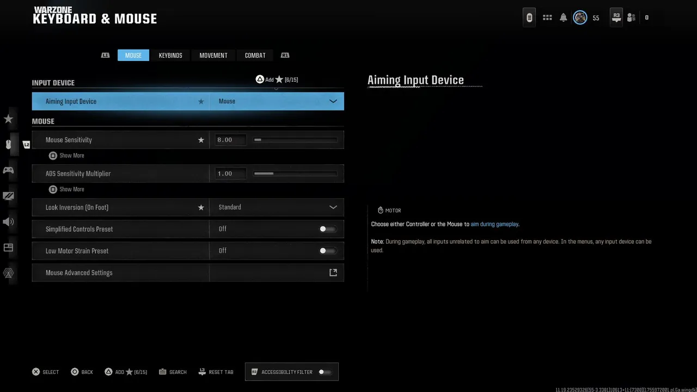Toggle the Accessibility Filter switch
The height and width of the screenshot is (392, 697).
(325, 372)
